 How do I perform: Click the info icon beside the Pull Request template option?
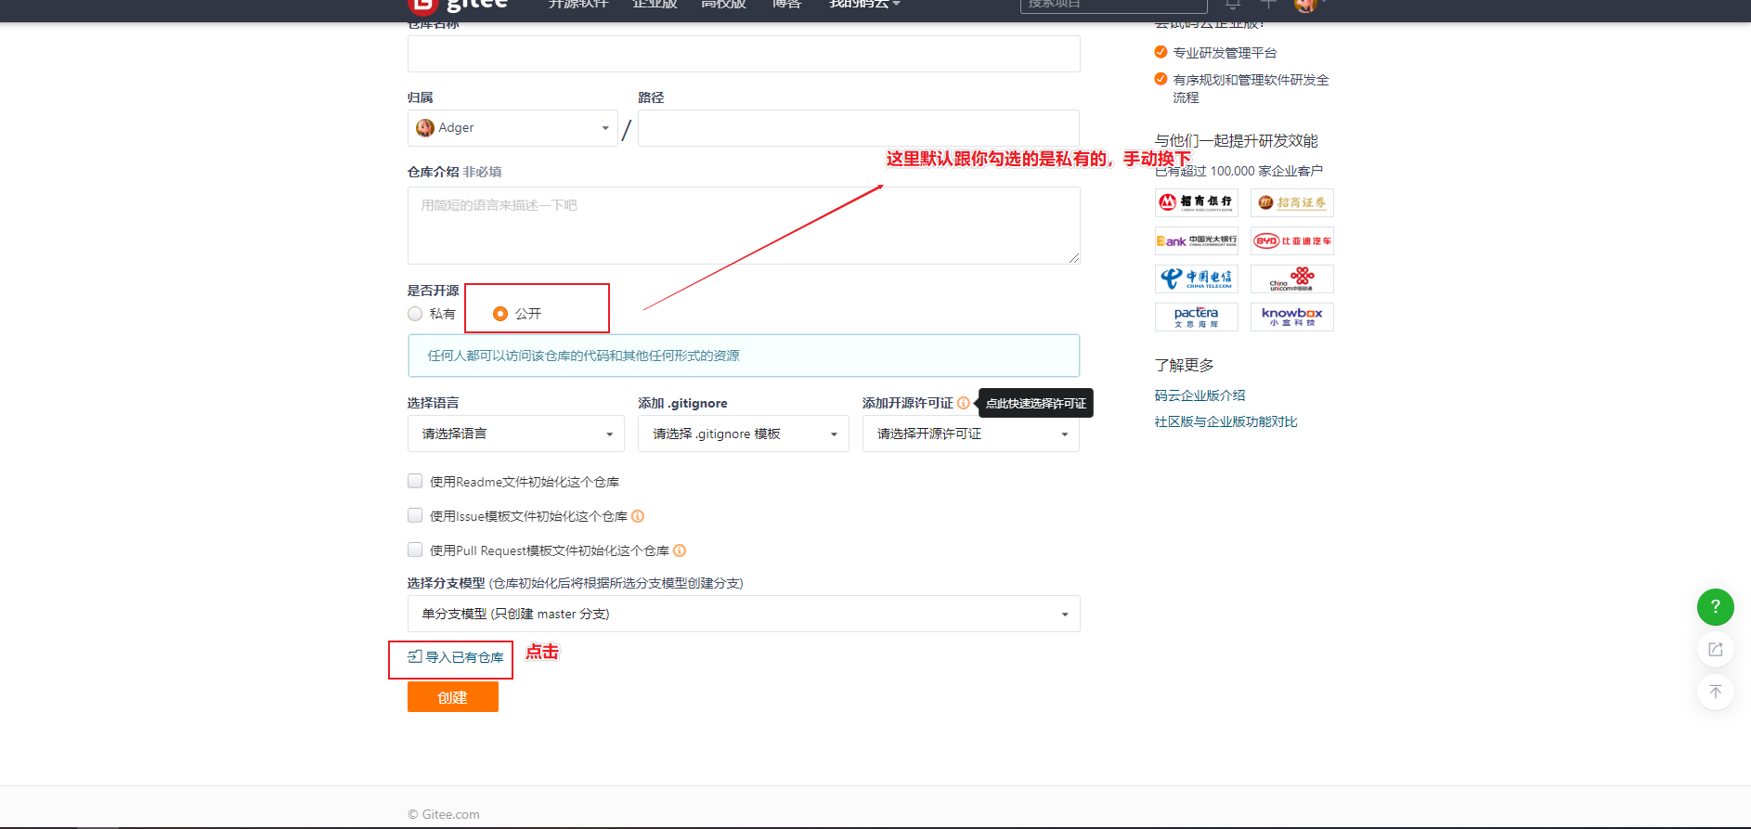coord(680,551)
